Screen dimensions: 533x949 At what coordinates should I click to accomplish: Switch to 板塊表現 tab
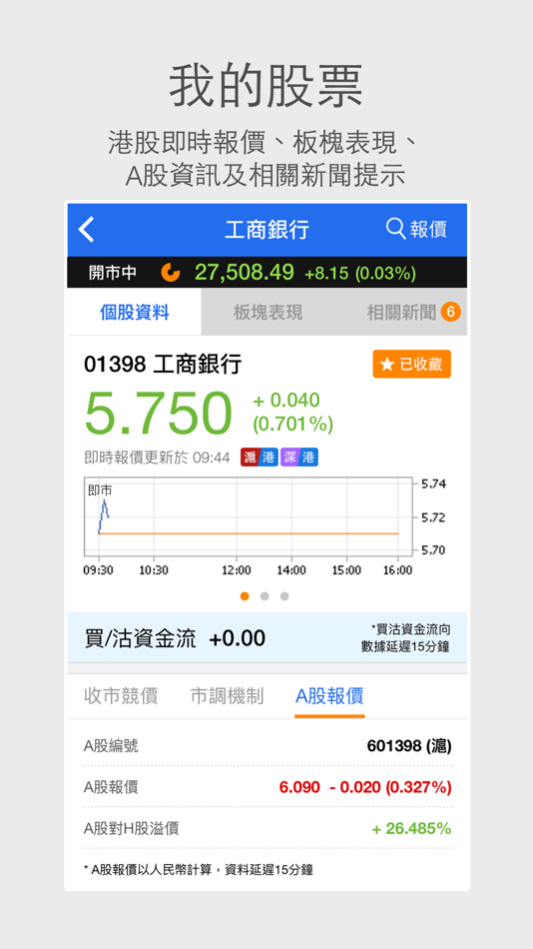pos(267,313)
